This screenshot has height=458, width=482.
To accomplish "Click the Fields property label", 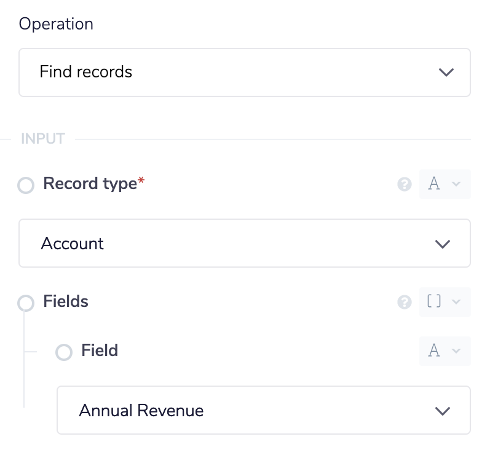I will click(66, 301).
